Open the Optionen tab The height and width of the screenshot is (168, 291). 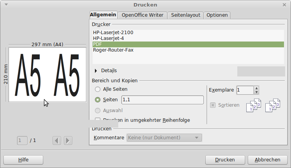pos(217,15)
